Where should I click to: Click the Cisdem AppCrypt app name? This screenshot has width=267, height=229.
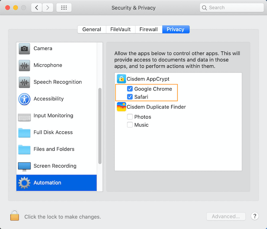point(148,79)
